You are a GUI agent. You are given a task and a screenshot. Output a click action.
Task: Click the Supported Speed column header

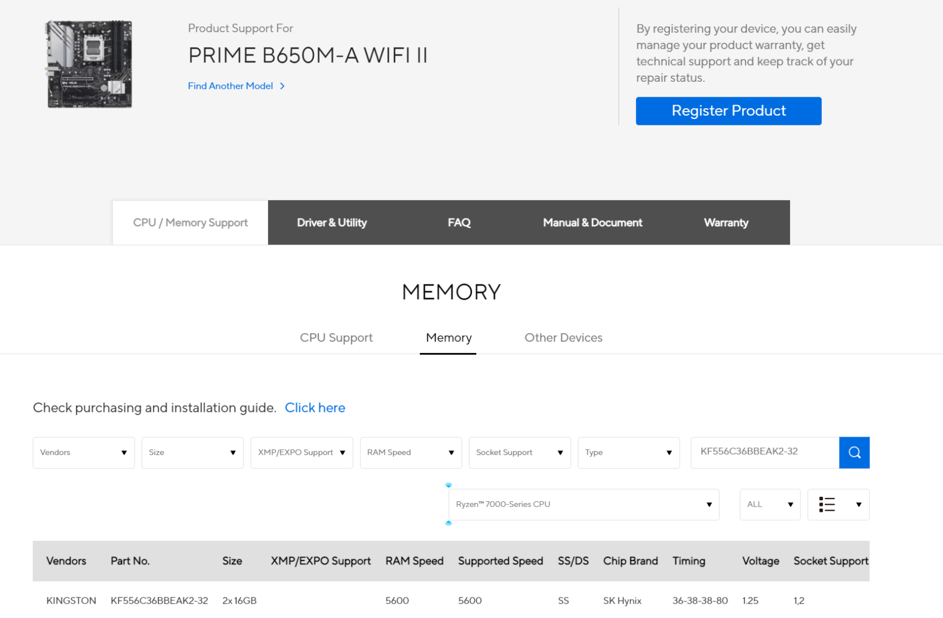500,561
